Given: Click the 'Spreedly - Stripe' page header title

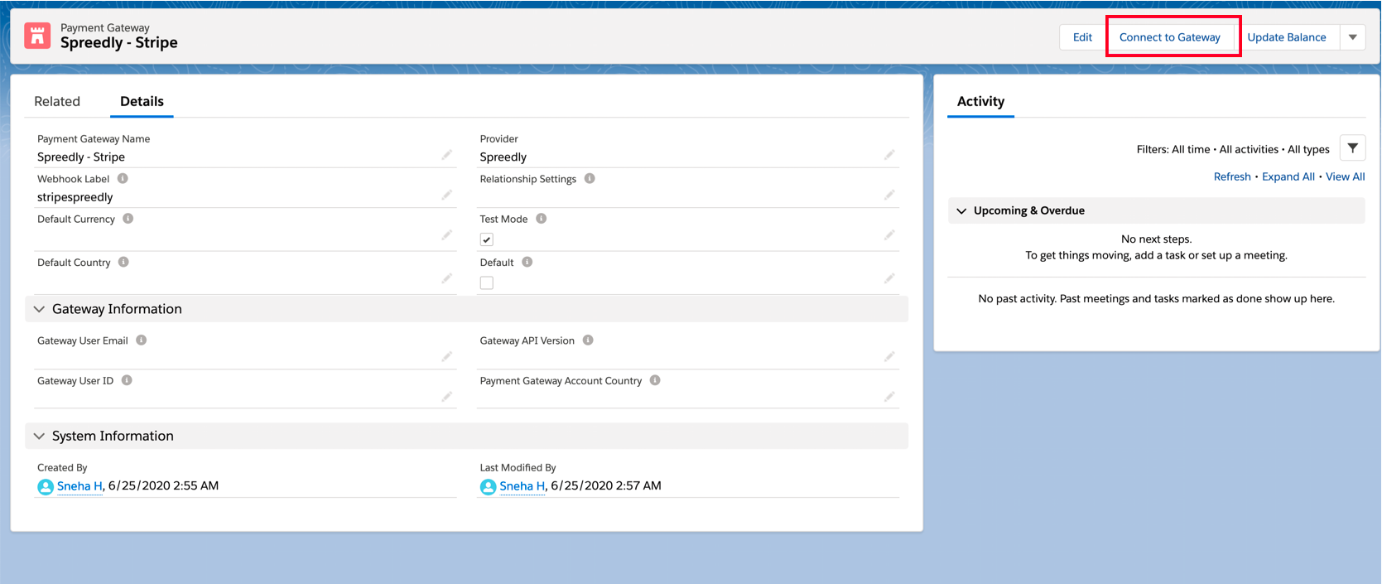Looking at the screenshot, I should [x=118, y=43].
